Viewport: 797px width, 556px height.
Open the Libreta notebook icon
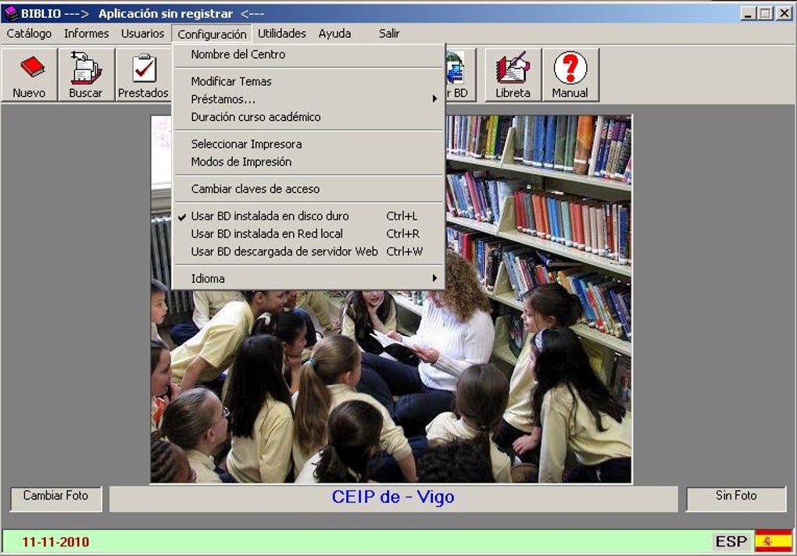tap(513, 68)
